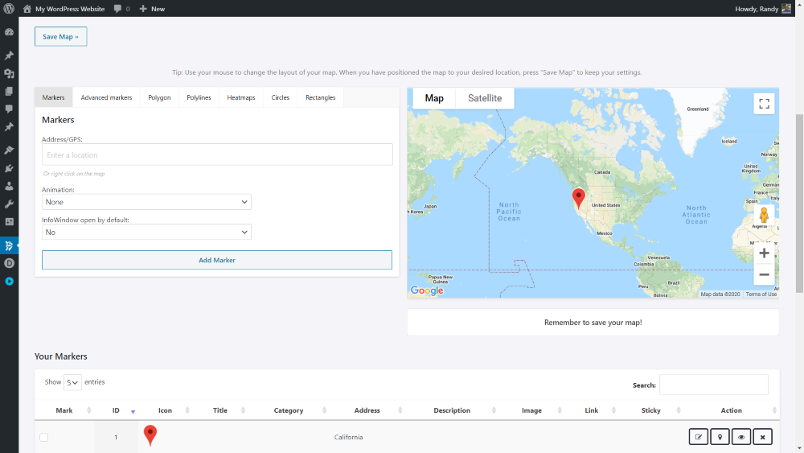Select the Satellite view type
Screen dimensions: 804x453
click(485, 98)
